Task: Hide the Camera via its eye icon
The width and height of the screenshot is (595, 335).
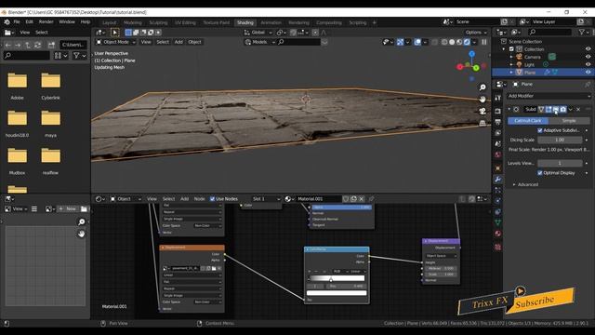Action: tap(588, 57)
